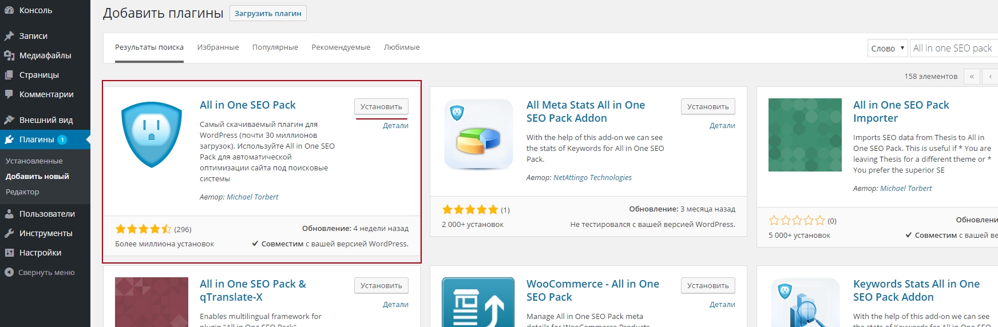The height and width of the screenshot is (327, 998).
Task: Install All in One SEO Pack
Action: click(x=381, y=106)
